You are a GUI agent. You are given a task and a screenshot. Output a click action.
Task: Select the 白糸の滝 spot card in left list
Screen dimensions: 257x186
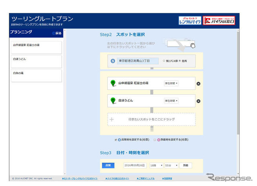coord(37,76)
